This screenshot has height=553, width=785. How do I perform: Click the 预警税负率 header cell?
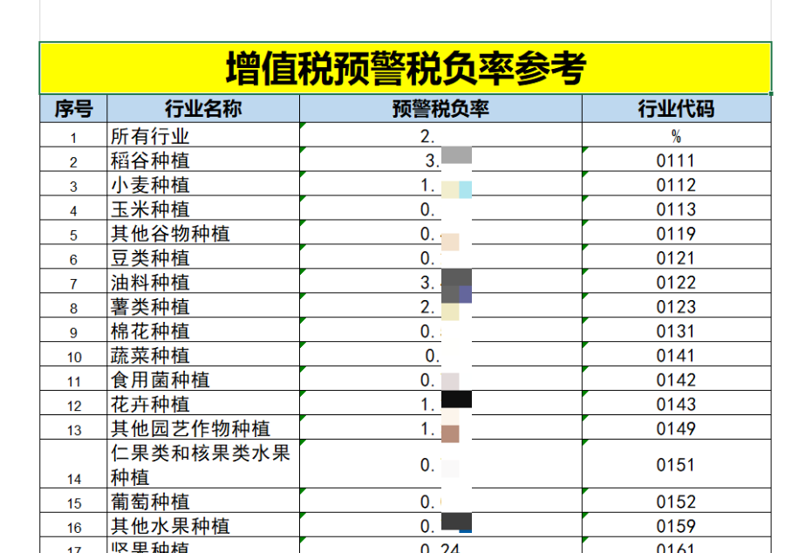tap(440, 109)
